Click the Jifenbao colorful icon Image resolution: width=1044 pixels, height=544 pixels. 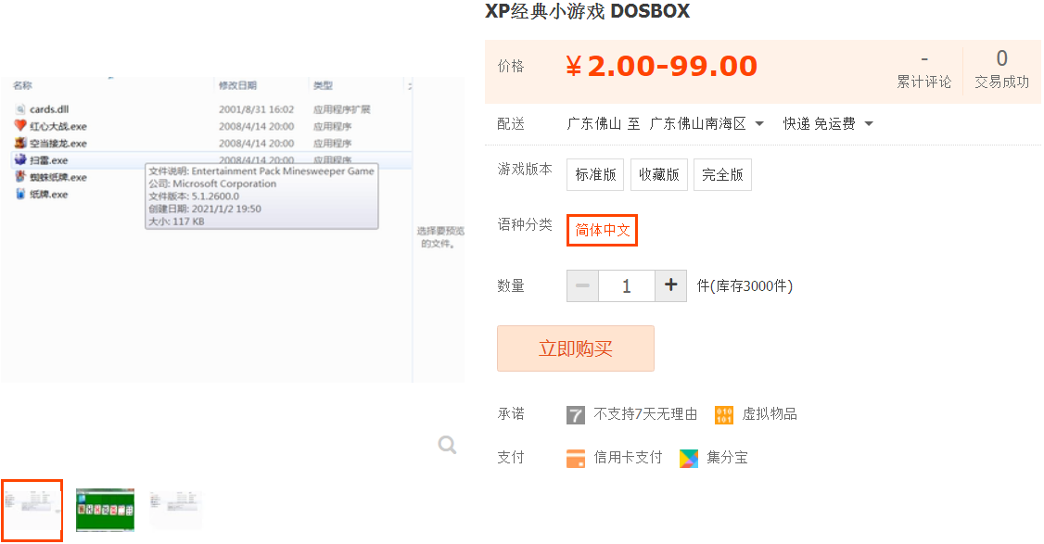tap(689, 458)
